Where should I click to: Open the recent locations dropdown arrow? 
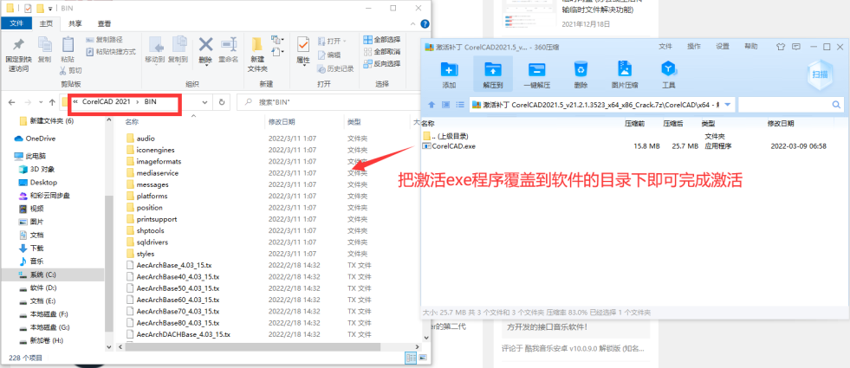41,102
